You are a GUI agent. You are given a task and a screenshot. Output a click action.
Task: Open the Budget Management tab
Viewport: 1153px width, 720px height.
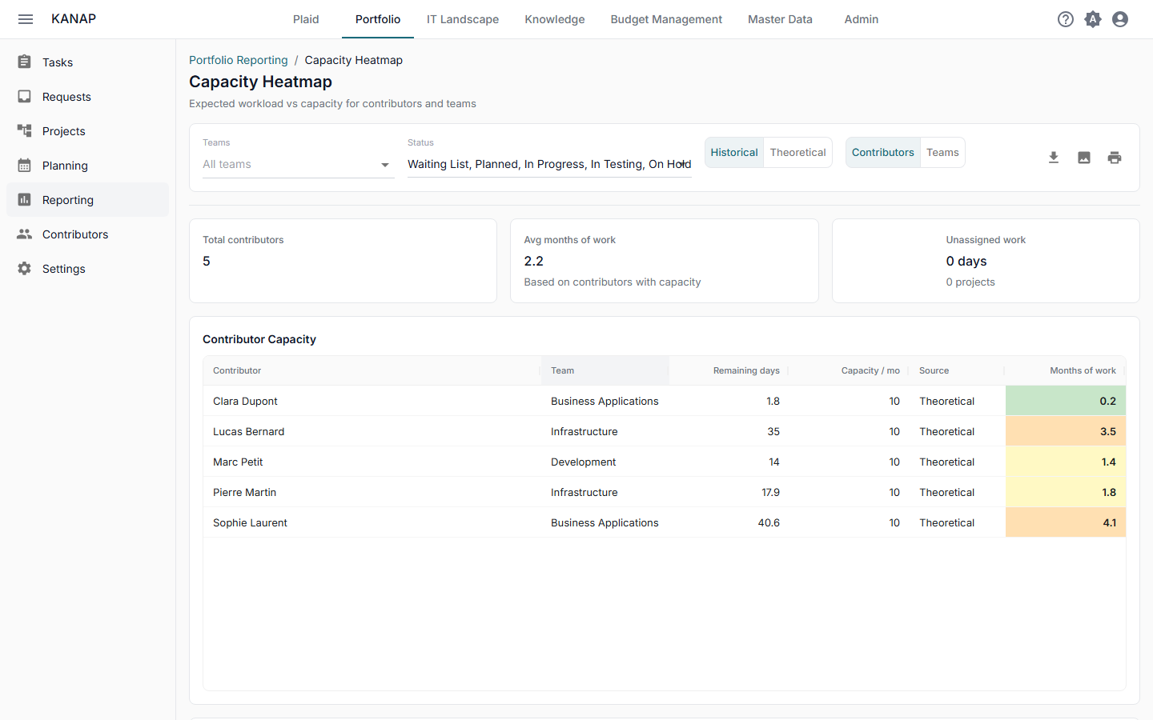[666, 19]
